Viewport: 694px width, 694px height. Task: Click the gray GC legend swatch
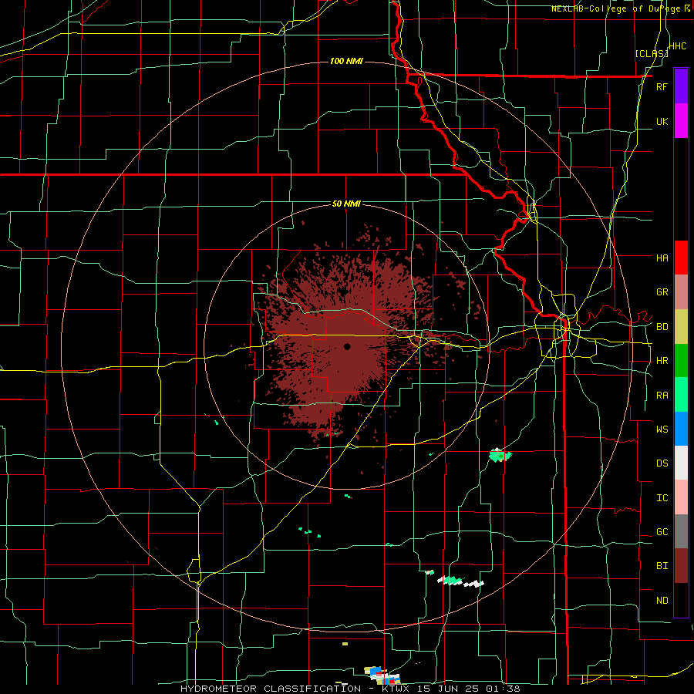[681, 531]
